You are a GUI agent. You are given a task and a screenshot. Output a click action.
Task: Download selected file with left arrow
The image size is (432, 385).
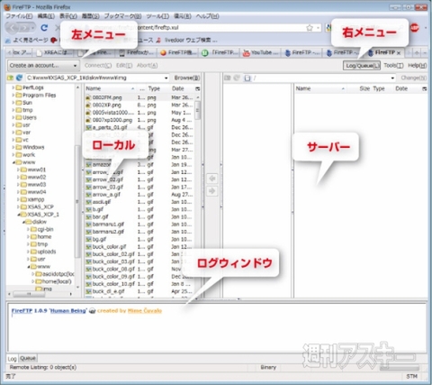[212, 179]
